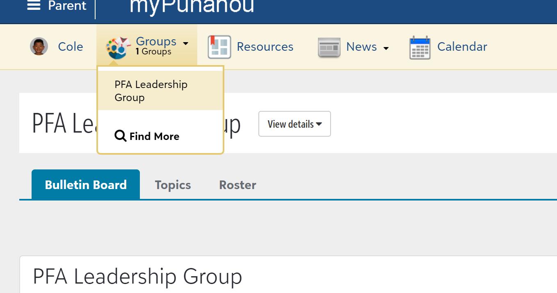Open the hamburger menu icon
Image resolution: width=557 pixels, height=293 pixels.
click(34, 5)
